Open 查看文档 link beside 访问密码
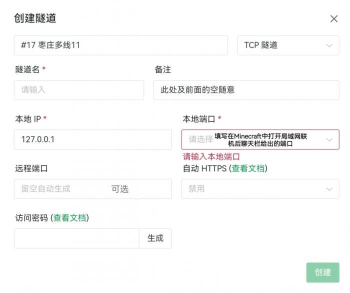Viewport: 350px width, 293px height. [x=69, y=218]
